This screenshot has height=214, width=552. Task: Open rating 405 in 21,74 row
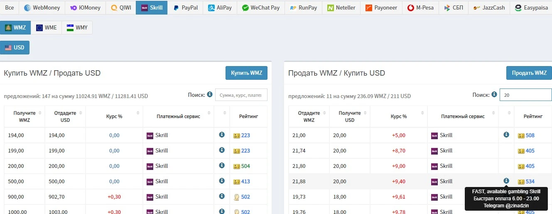530,151
